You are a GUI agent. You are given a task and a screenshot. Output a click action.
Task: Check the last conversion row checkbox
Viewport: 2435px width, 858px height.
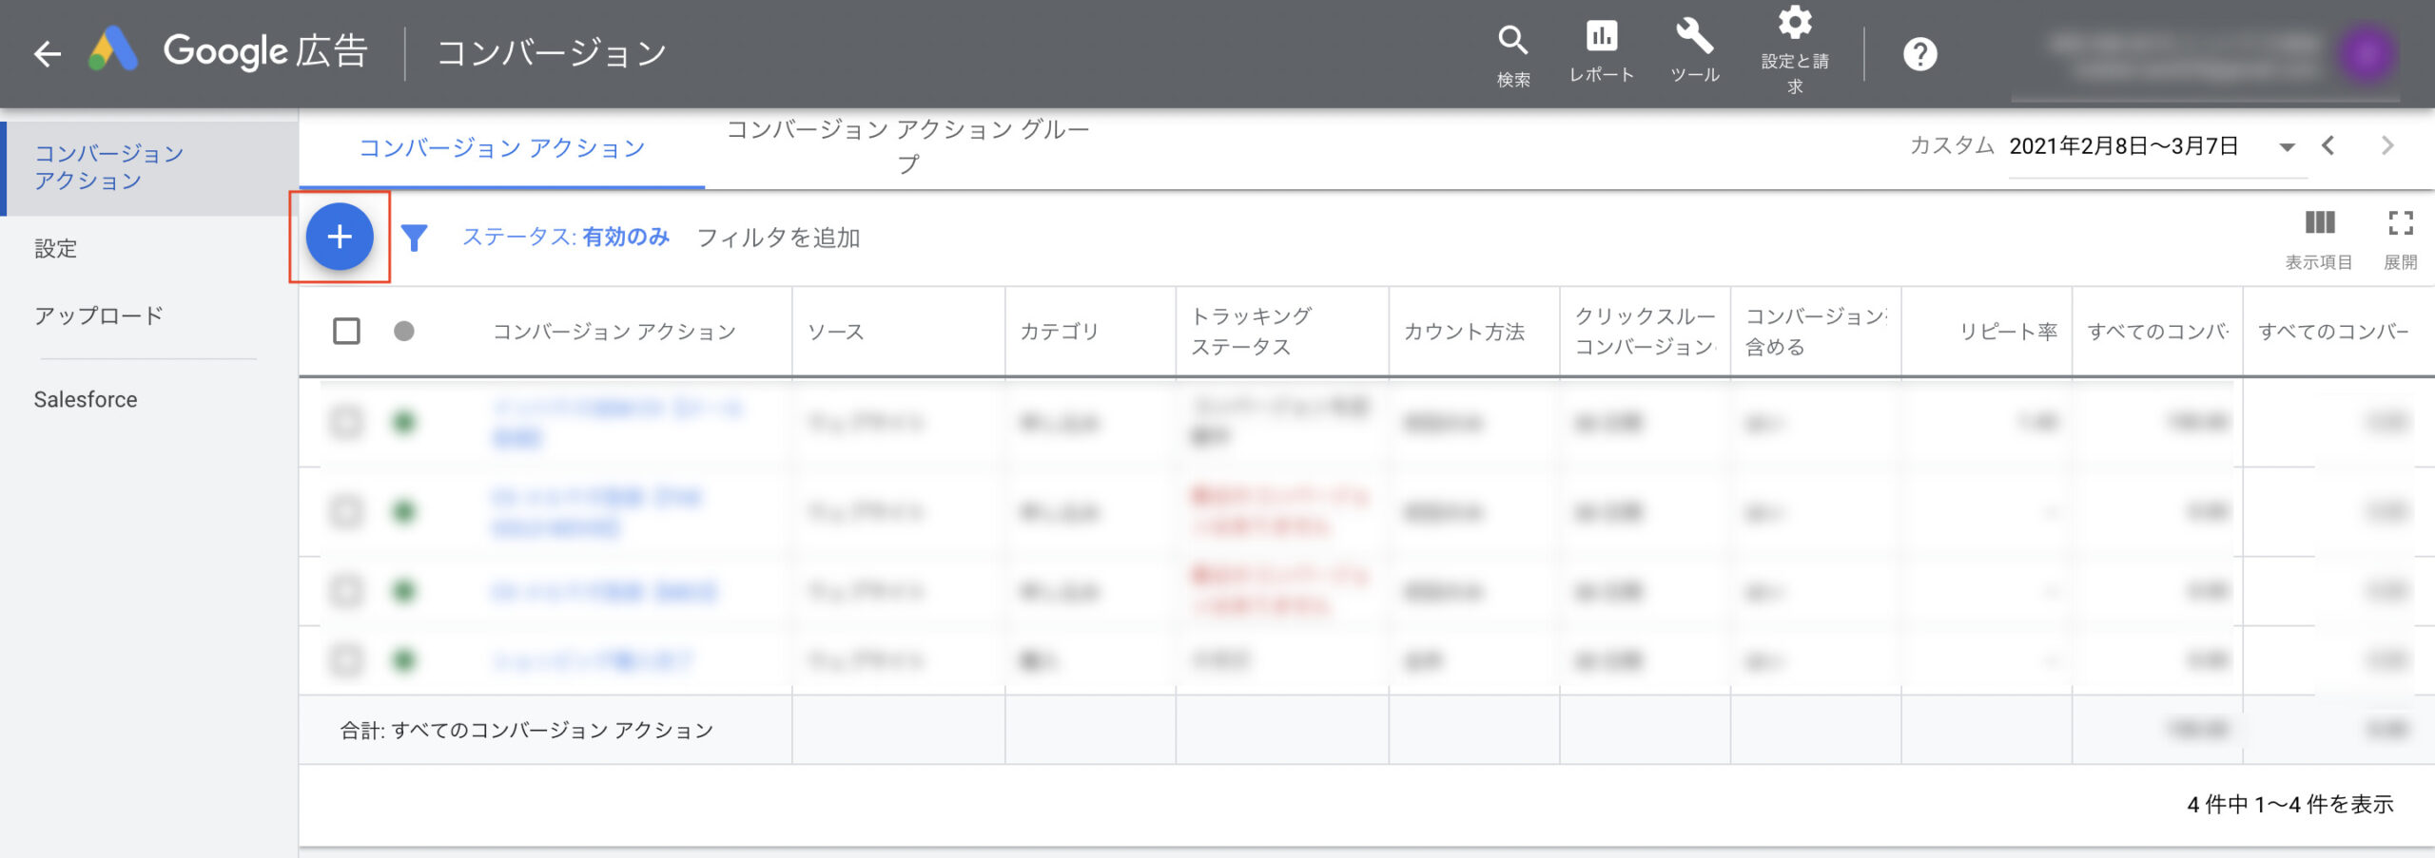pyautogui.click(x=346, y=659)
